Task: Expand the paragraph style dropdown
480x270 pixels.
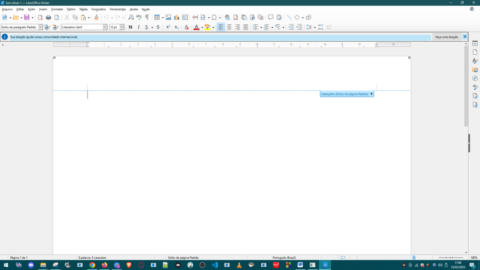Action: (x=40, y=27)
